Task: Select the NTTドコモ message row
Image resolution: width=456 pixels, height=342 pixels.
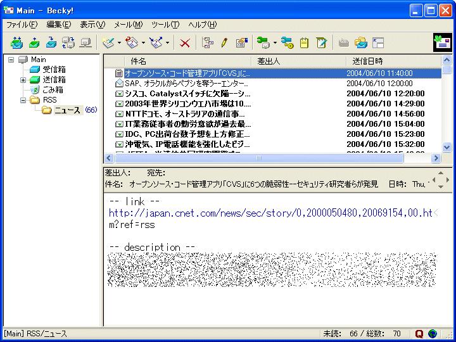Action: click(272, 114)
